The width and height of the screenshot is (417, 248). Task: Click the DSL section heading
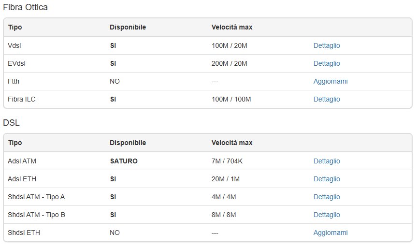[11, 123]
